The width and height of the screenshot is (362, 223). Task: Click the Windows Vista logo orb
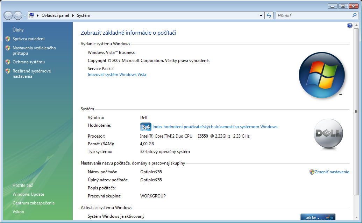[321, 75]
